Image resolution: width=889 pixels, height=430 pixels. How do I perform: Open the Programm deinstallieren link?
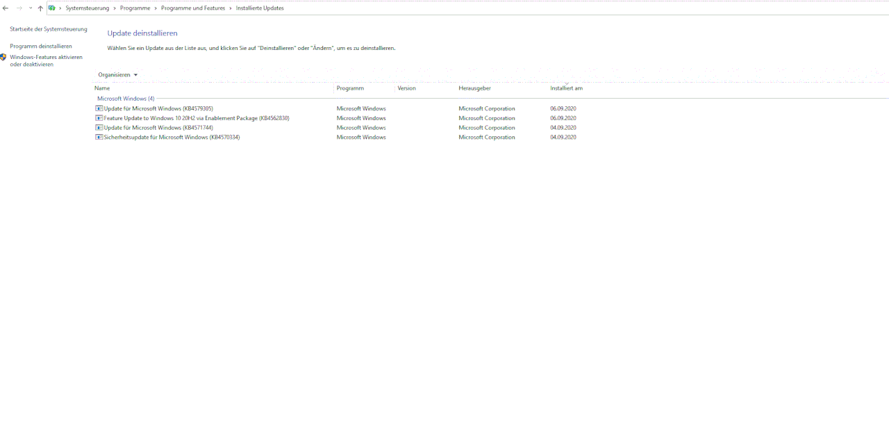pyautogui.click(x=41, y=46)
